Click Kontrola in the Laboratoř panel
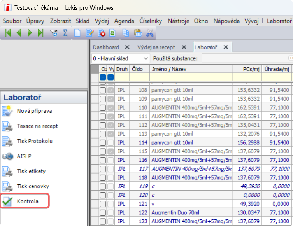Viewport: 293px width, 226px height. [28, 201]
